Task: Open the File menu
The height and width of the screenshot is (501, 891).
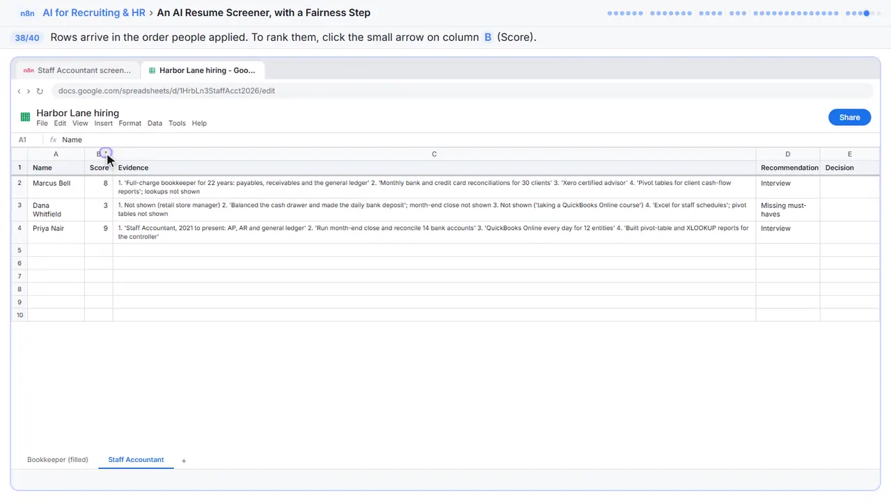Action: [42, 123]
